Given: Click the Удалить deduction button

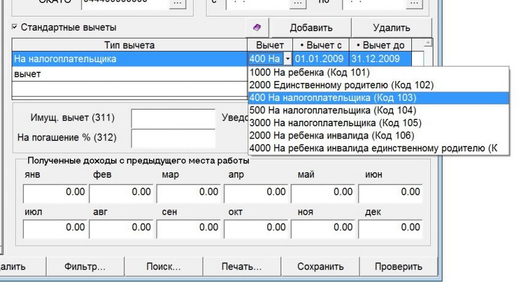Looking at the screenshot, I should (x=391, y=28).
